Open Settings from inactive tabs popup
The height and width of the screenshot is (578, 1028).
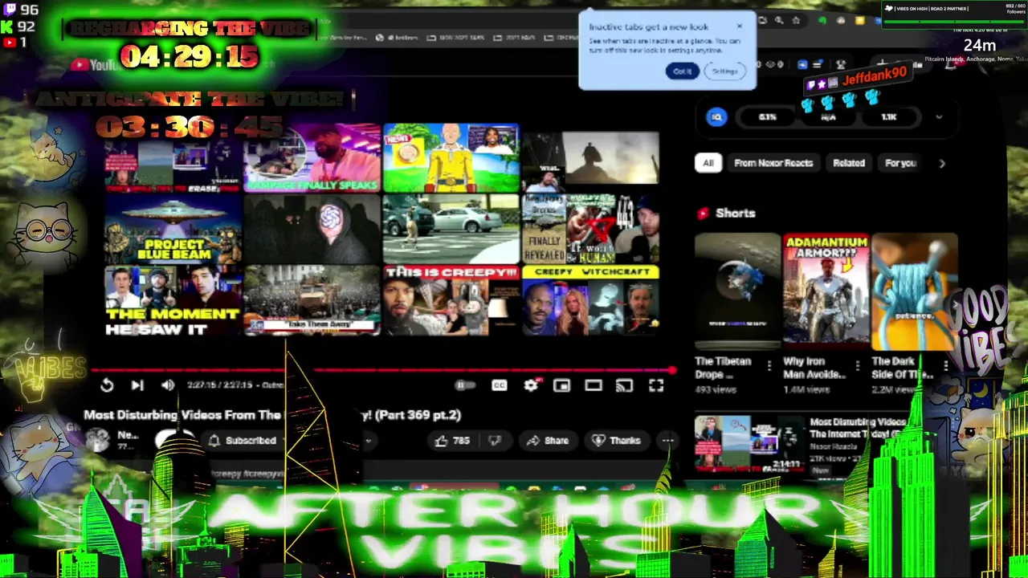click(x=724, y=71)
